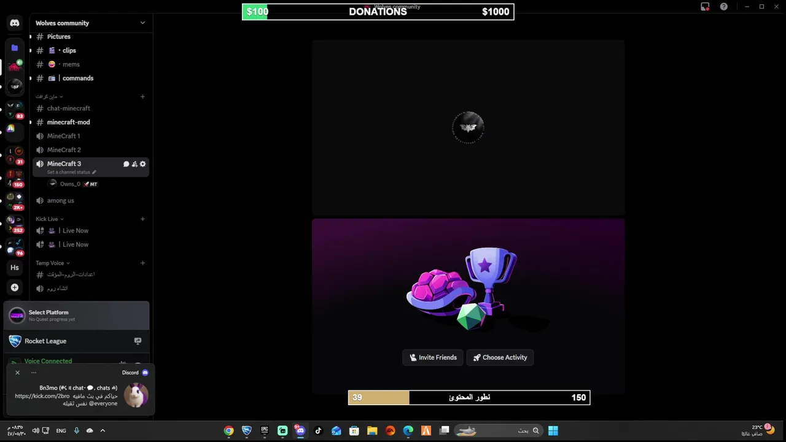Open the server with the 2K+ badge
The height and width of the screenshot is (442, 786).
[x=15, y=201]
